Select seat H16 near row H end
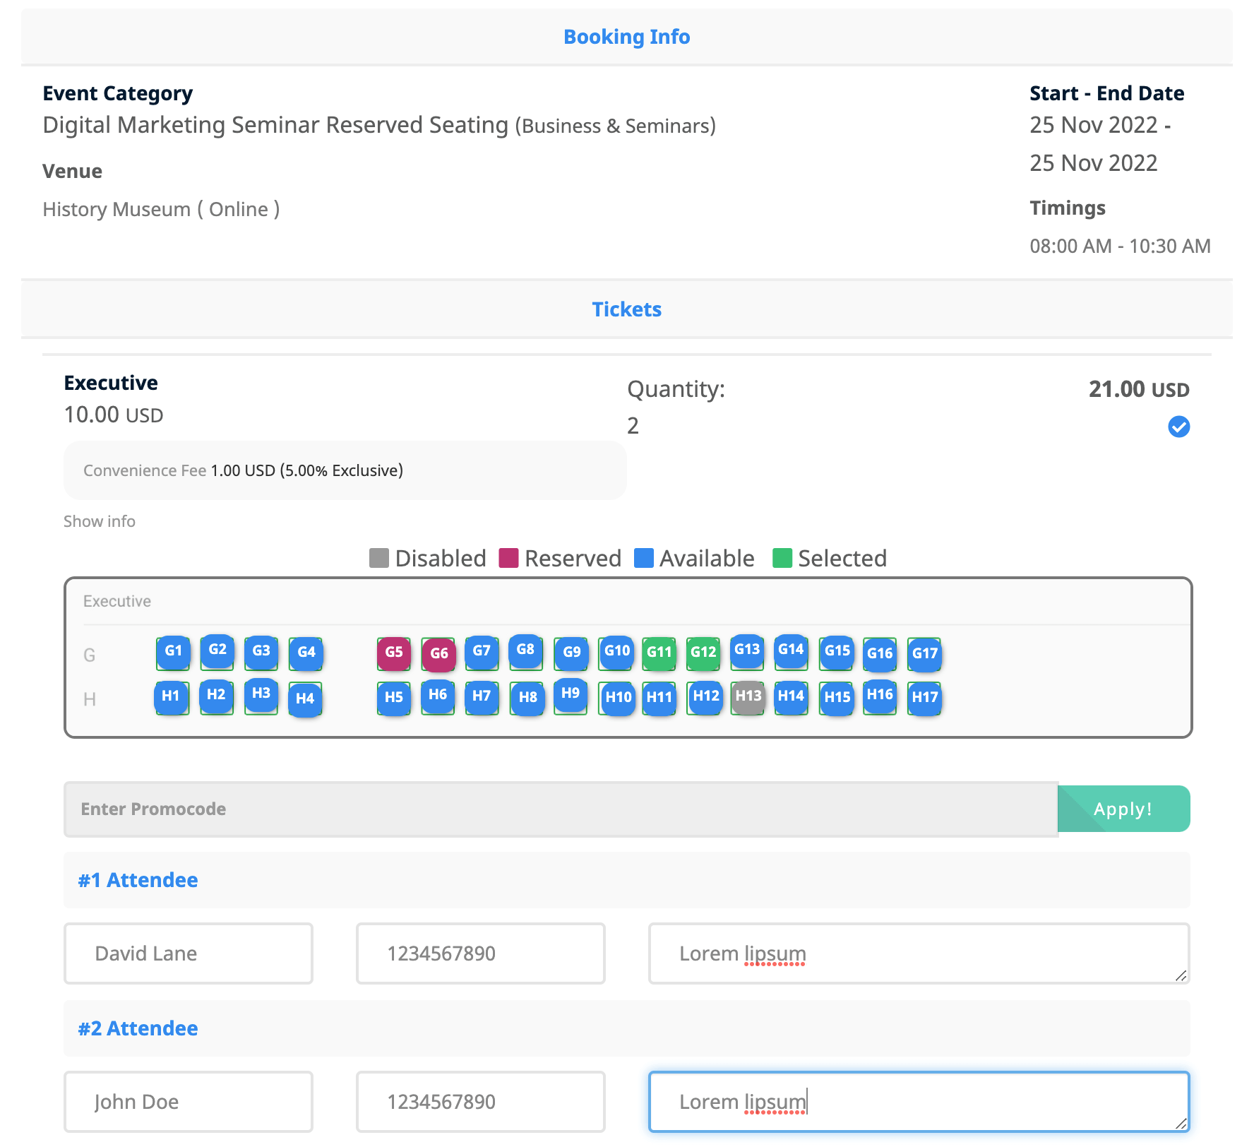The width and height of the screenshot is (1254, 1147). pos(880,695)
